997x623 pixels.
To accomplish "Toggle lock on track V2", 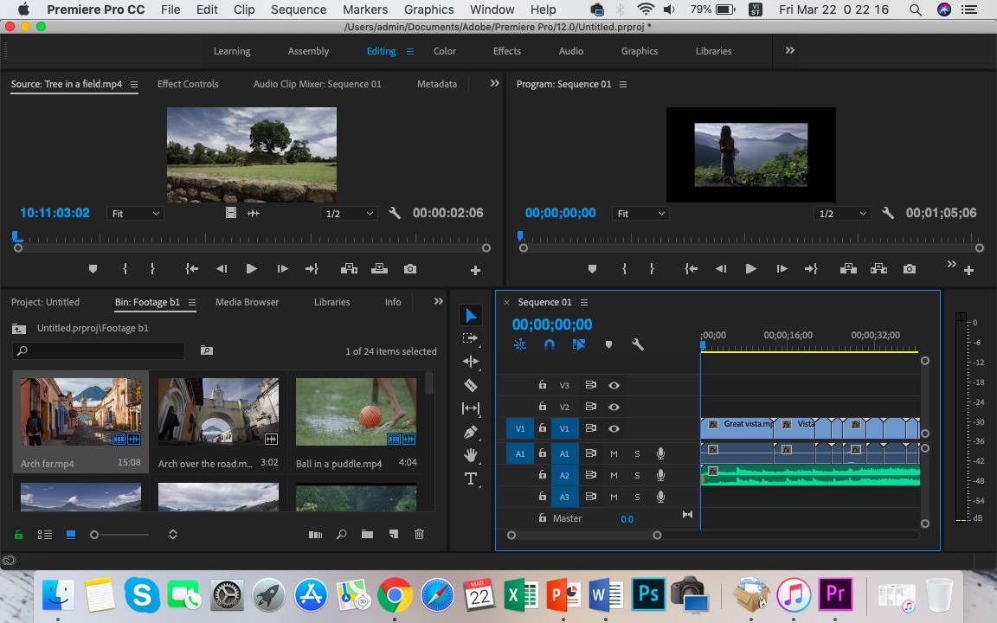I will coord(543,406).
